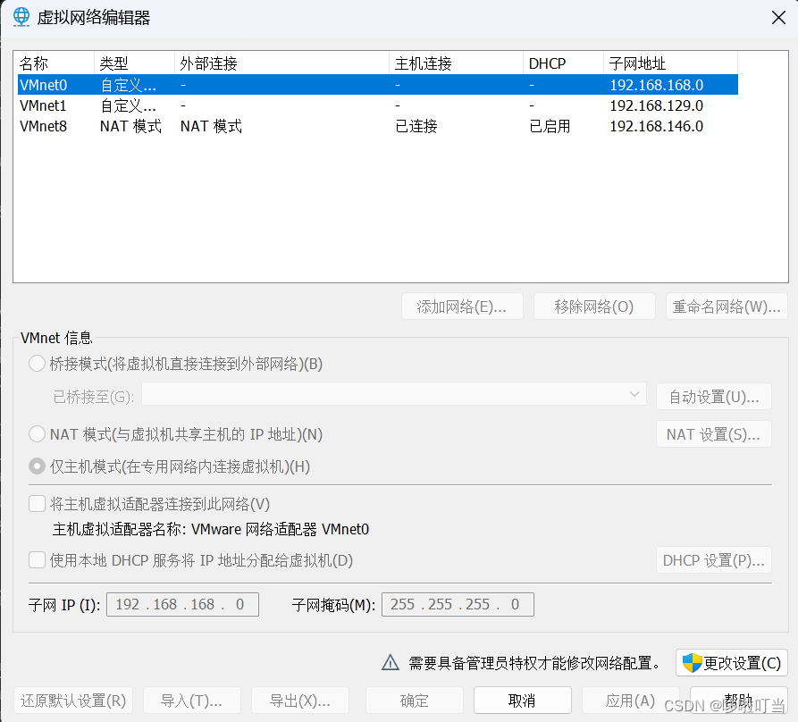798x722 pixels.
Task: Select 仅主机模式 radio button
Action: click(38, 466)
